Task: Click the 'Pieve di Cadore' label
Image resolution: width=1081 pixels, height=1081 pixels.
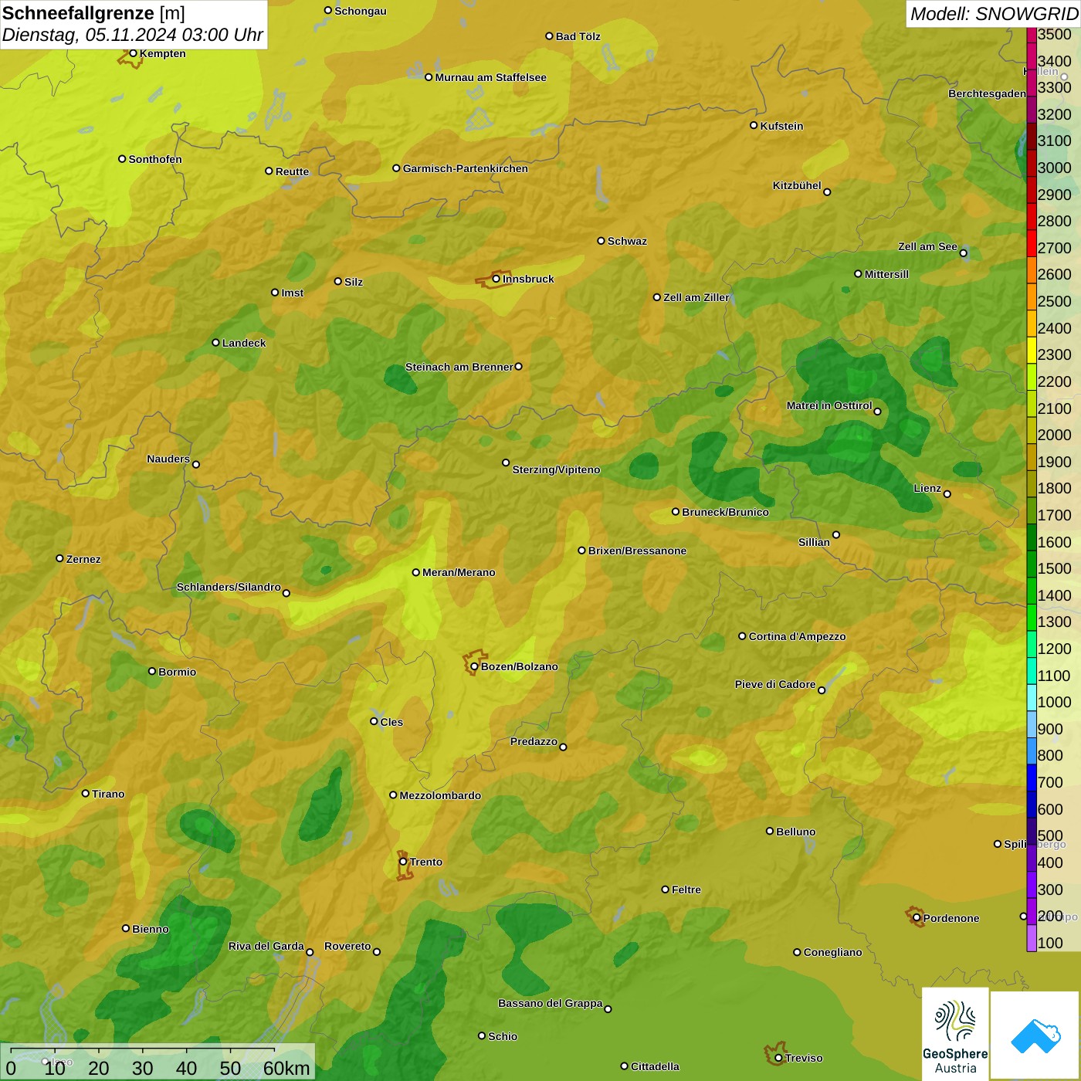Action: pos(775,684)
